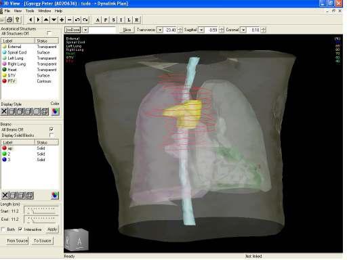The image size is (347, 260).
Task: Click the Slice button
Action: [x=127, y=30]
